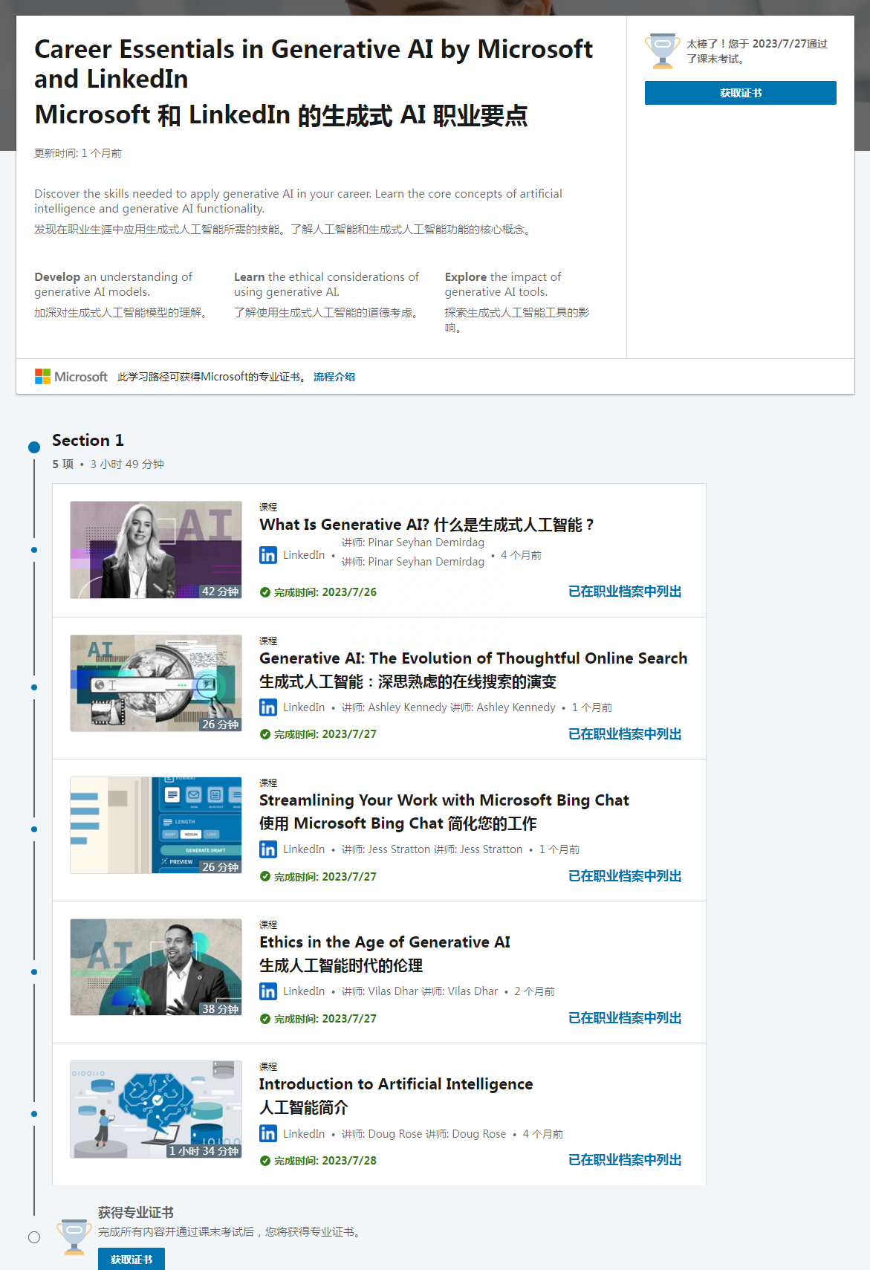This screenshot has height=1270, width=870.
Task: Click LinkedIn icon under What Is Generative AI
Action: point(268,555)
